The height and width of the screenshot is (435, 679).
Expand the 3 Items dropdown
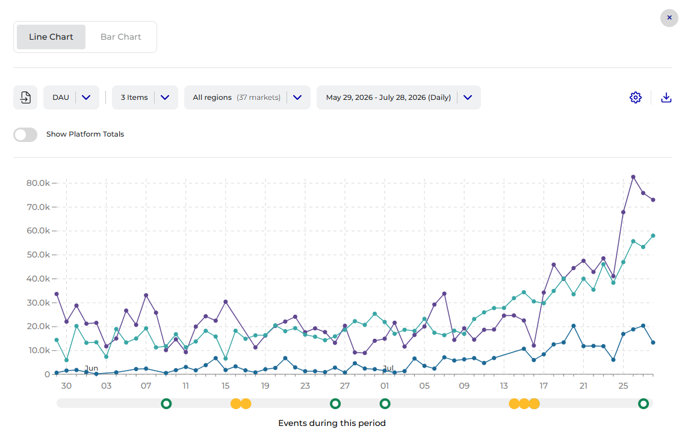click(144, 97)
